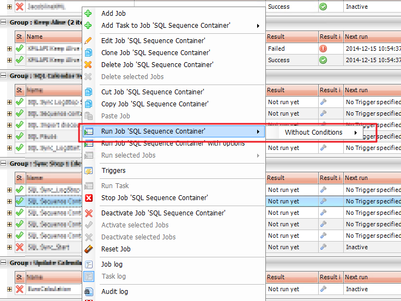401x301 pixels.
Task: Click the red Stop Job icon
Action: (x=89, y=198)
